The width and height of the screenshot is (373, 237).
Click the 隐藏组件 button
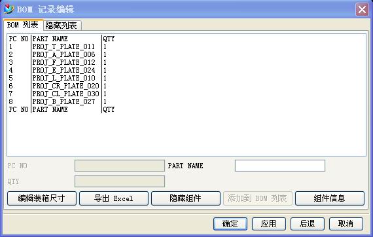(x=186, y=198)
